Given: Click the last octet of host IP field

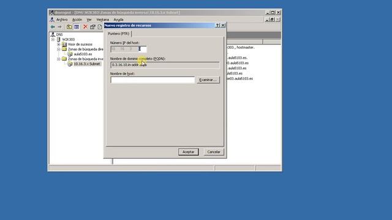Looking at the screenshot, I should (x=141, y=49).
